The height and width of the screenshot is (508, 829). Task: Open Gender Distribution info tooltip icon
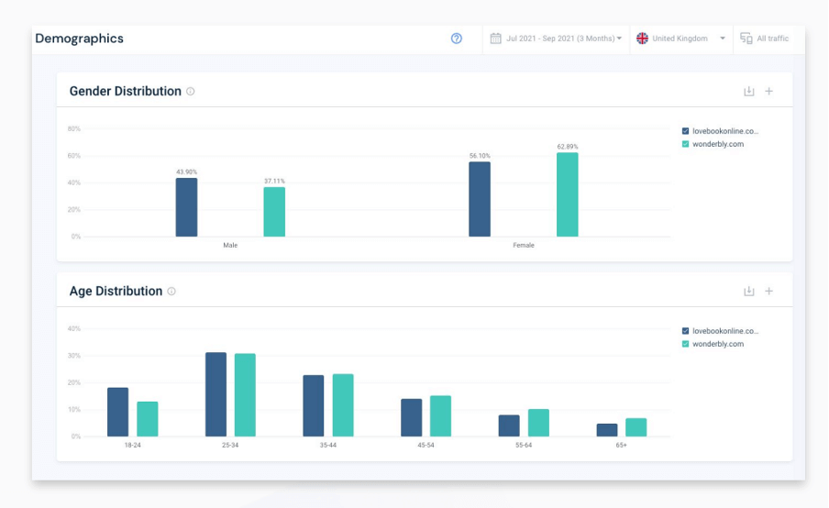click(191, 92)
